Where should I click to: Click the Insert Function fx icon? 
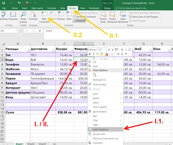40,31
